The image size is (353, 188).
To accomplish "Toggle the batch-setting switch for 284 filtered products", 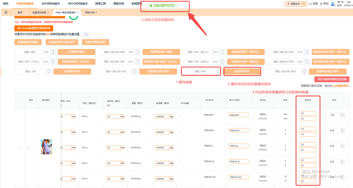I will [x=85, y=34].
